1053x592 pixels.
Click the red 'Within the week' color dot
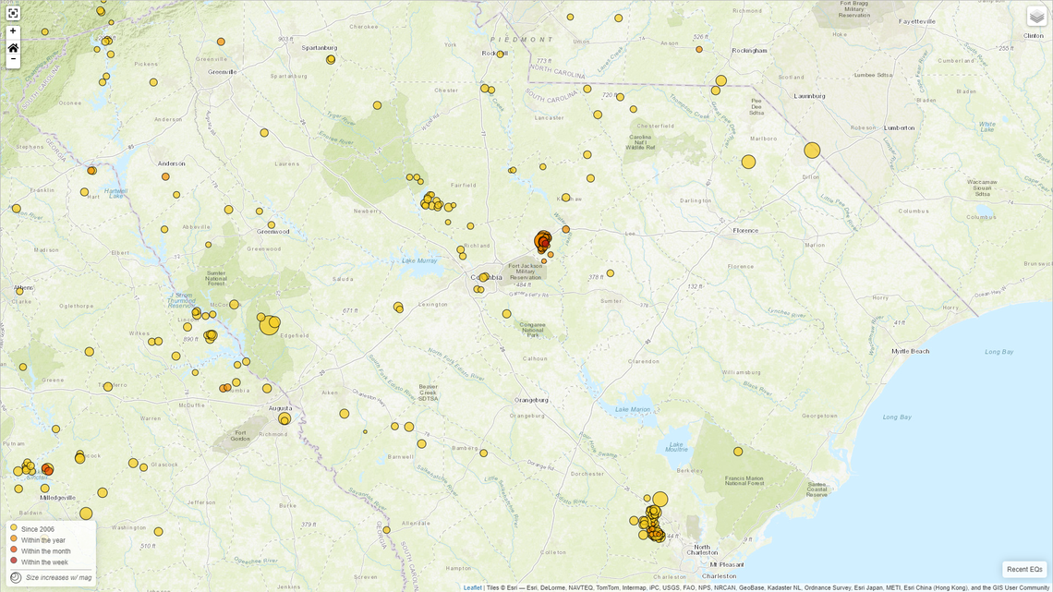pos(12,562)
